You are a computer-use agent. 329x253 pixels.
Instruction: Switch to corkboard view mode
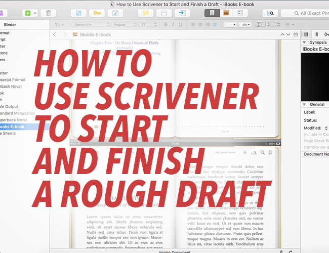[226, 13]
